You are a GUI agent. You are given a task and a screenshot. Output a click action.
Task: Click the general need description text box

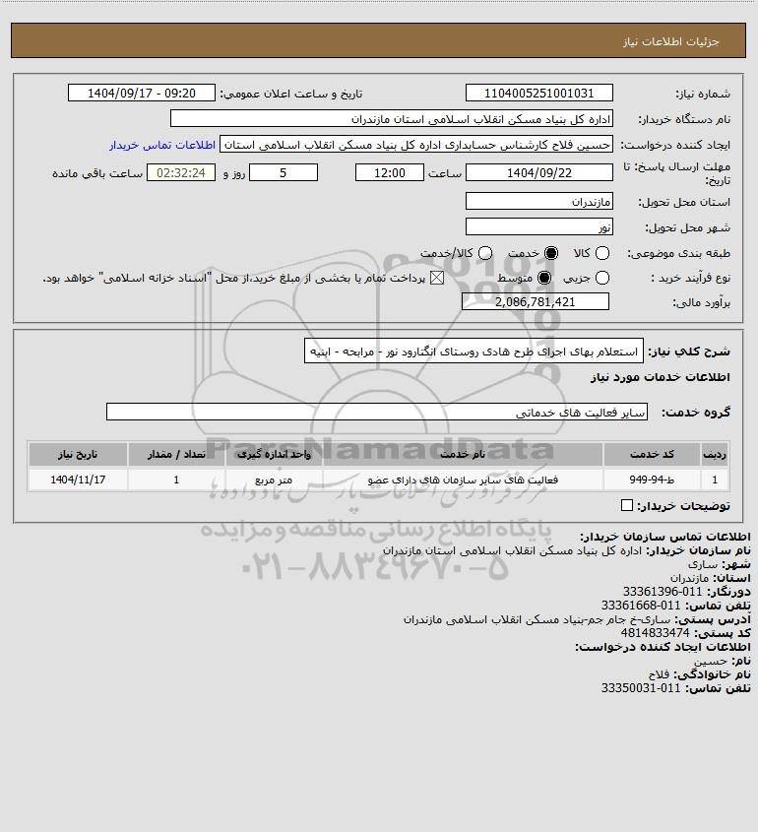[x=474, y=352]
